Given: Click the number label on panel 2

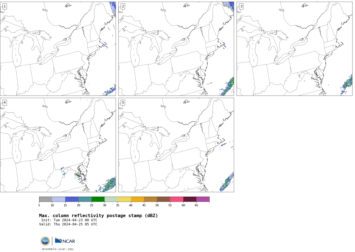Looking at the screenshot, I should pos(123,6).
